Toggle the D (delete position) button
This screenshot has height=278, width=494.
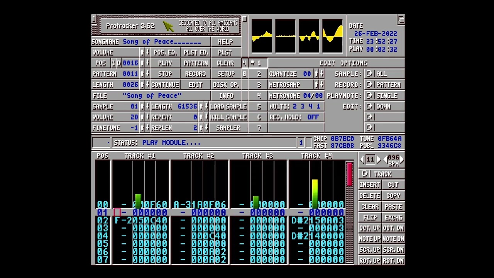click(118, 63)
